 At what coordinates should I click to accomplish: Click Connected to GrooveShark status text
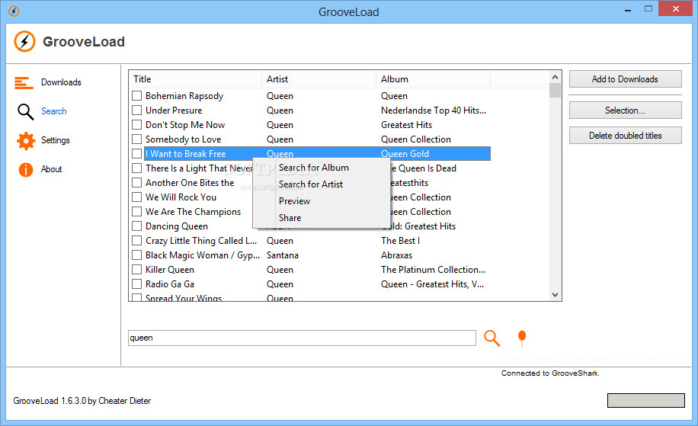point(550,373)
